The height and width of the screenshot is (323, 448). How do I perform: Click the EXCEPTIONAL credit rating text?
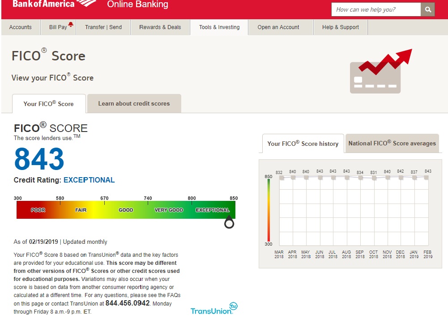pyautogui.click(x=89, y=180)
